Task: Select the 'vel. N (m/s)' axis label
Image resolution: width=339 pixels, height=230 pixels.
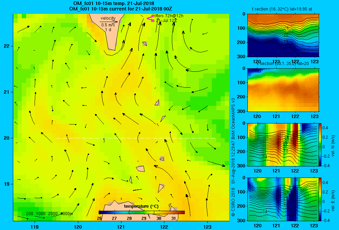Action: point(333,146)
